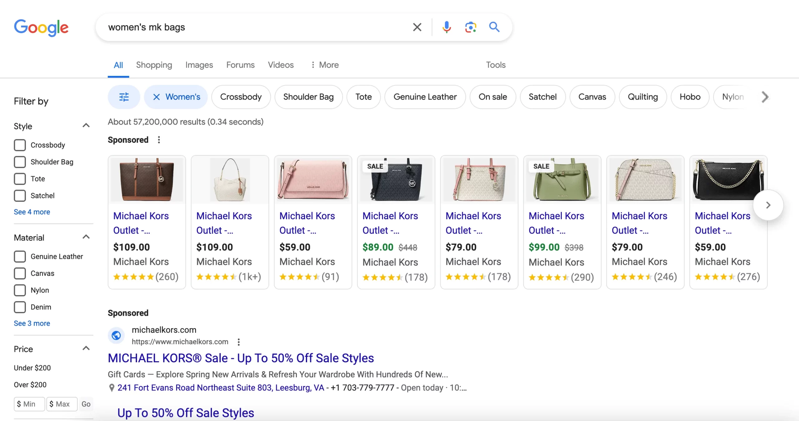Check the Denim material checkbox
The image size is (799, 421).
(x=20, y=307)
